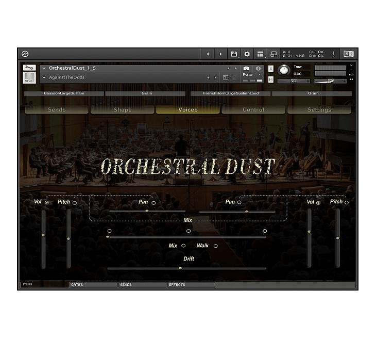Click the minimized view icon
376x338 pixels.
[274, 54]
